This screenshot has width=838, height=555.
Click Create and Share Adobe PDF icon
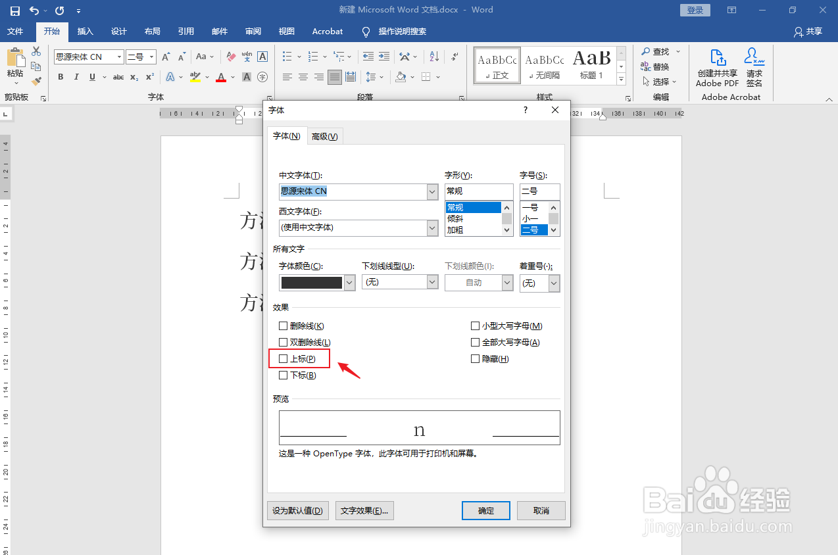tap(717, 67)
